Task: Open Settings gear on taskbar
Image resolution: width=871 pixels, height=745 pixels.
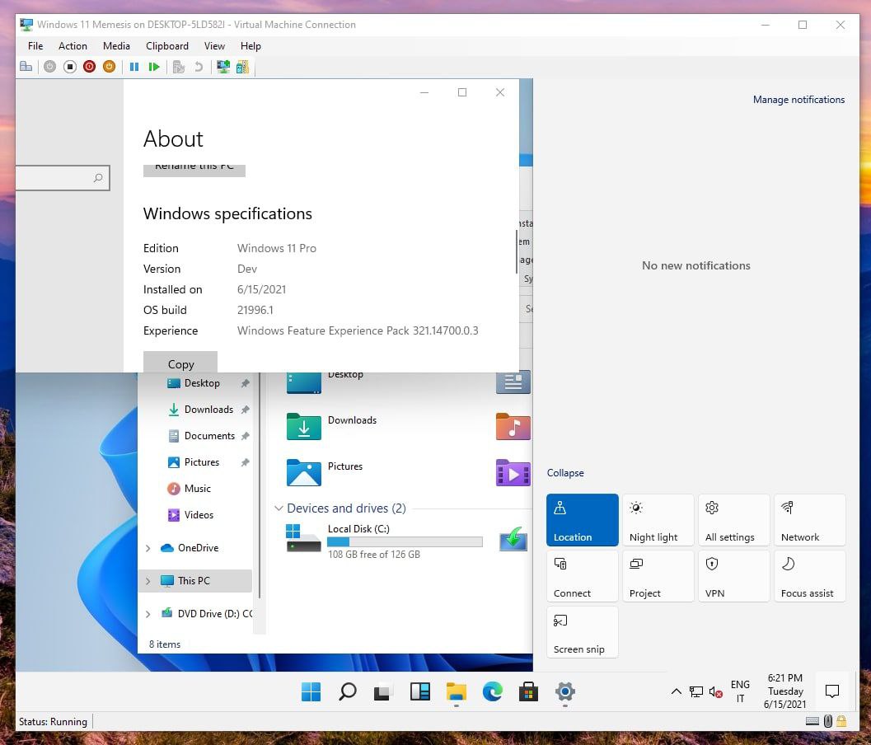Action: tap(565, 691)
